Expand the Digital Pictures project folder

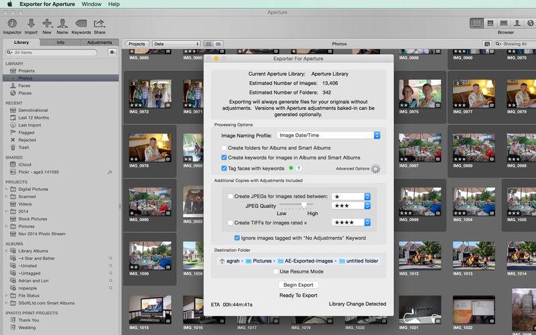6,189
